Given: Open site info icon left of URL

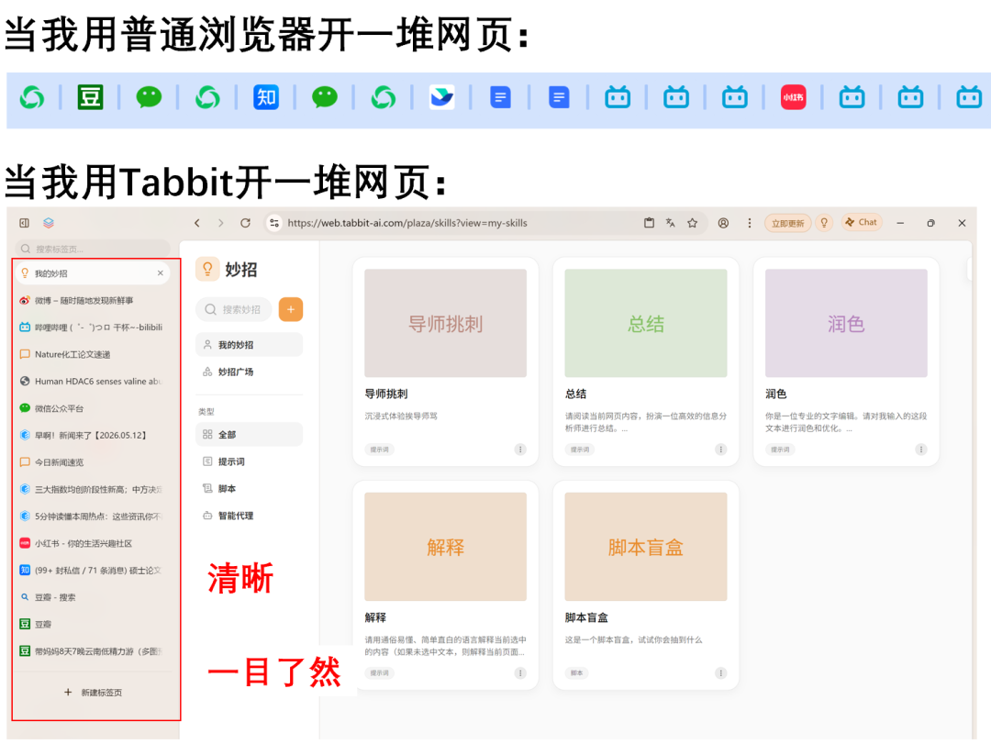Looking at the screenshot, I should [274, 223].
